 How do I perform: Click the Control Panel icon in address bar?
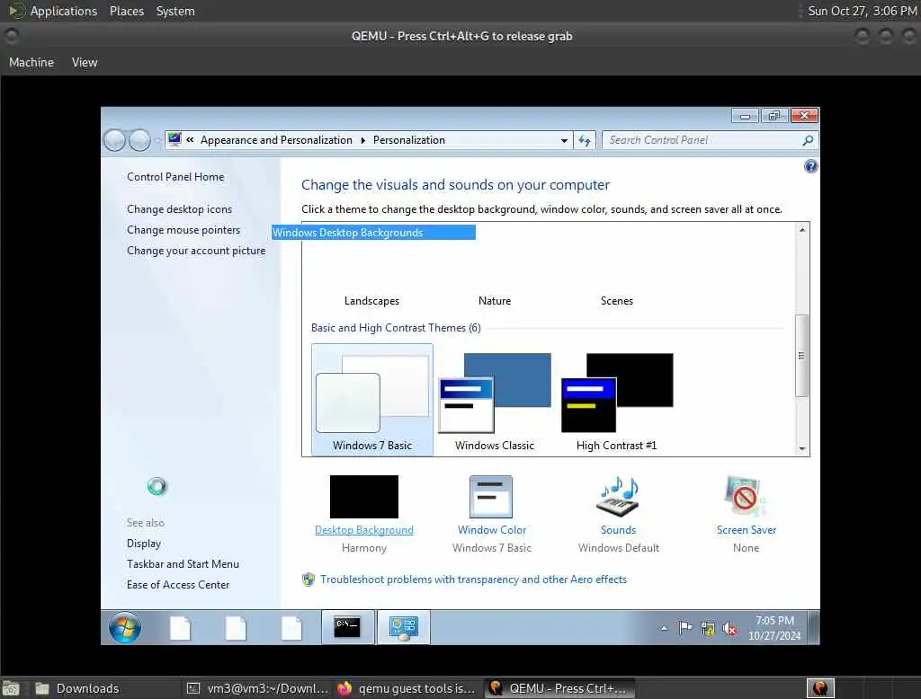pos(174,139)
